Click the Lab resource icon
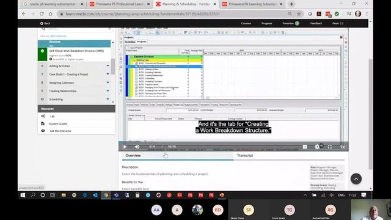The image size is (391, 220). pos(43,116)
